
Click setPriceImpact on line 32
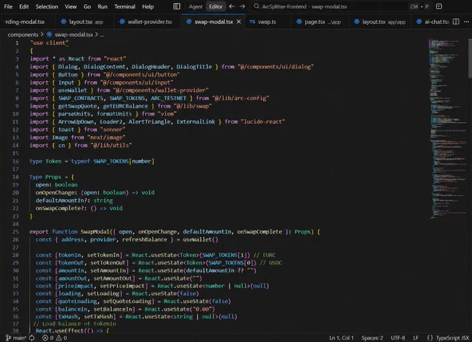[122, 286]
